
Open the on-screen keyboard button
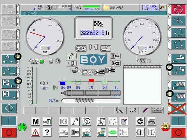pos(158,110)
